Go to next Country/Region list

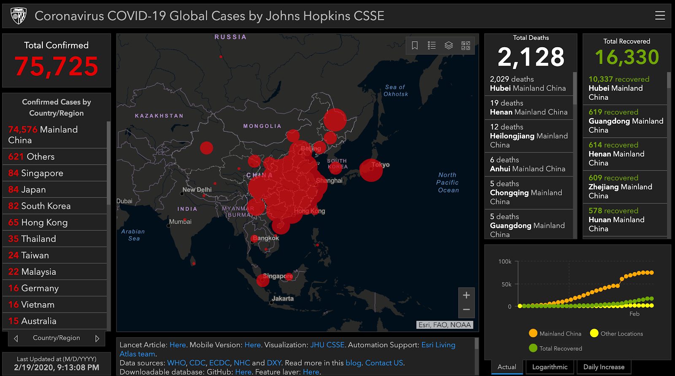(97, 338)
